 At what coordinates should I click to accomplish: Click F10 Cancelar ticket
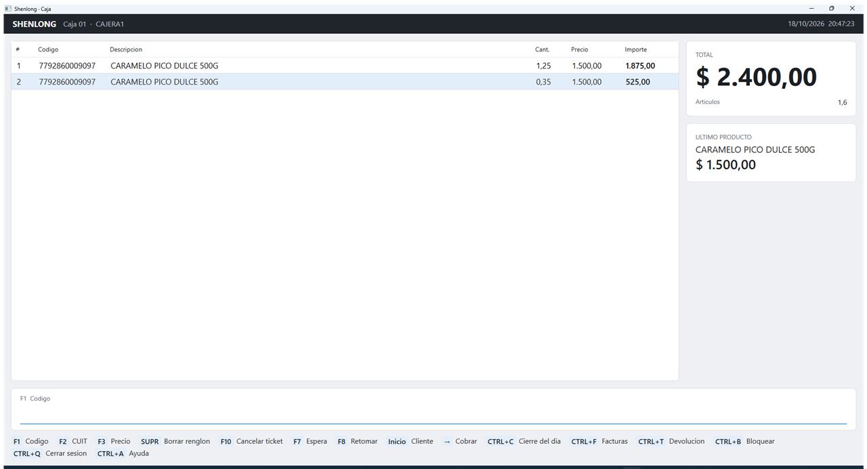251,441
